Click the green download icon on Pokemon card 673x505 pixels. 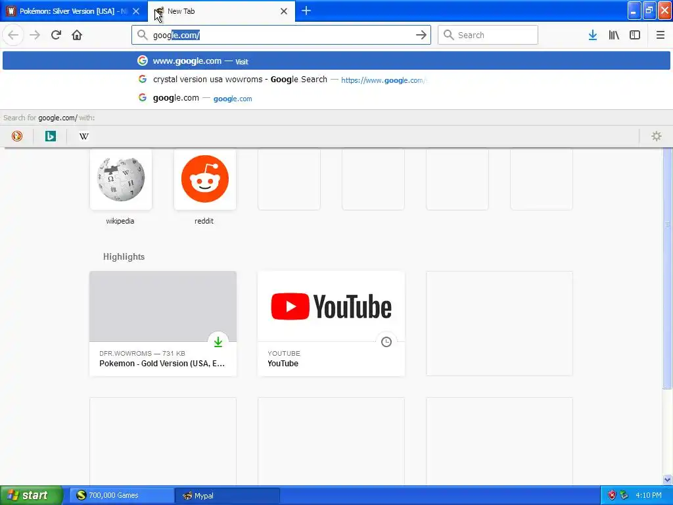218,342
